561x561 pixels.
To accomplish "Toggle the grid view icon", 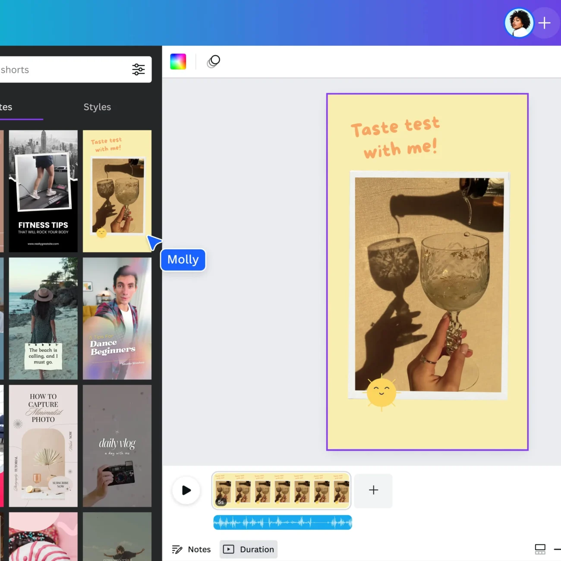I will coord(540,549).
